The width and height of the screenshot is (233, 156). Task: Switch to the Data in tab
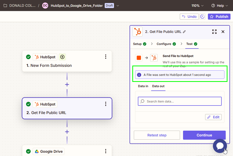point(143,86)
